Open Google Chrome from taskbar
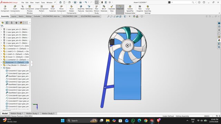The image size is (221, 124). point(146,121)
